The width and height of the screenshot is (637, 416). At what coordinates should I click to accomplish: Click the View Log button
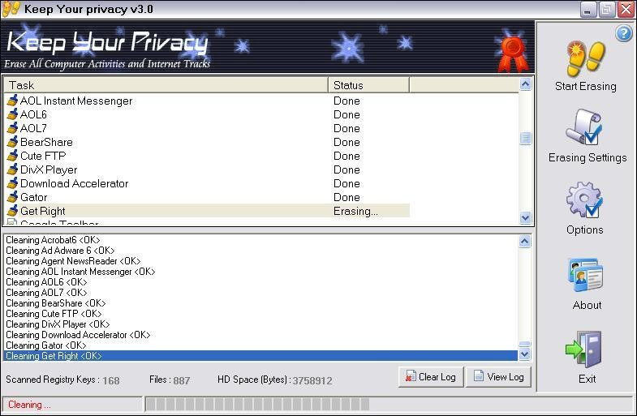[498, 377]
